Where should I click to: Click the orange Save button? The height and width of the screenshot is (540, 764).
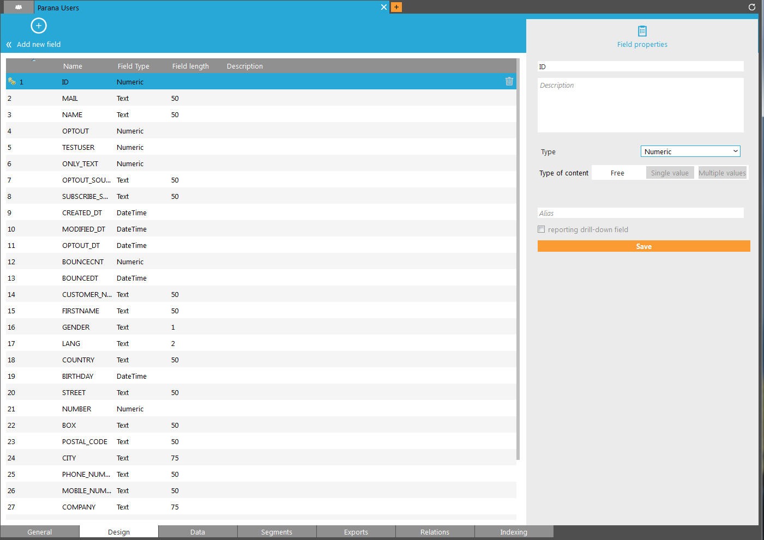click(x=643, y=246)
